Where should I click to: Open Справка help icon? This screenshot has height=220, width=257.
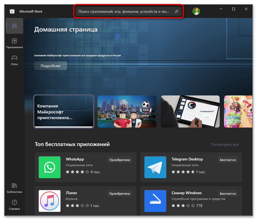(x=14, y=205)
